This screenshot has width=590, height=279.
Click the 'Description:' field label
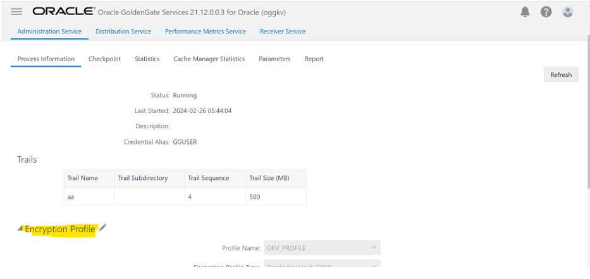[x=153, y=126]
